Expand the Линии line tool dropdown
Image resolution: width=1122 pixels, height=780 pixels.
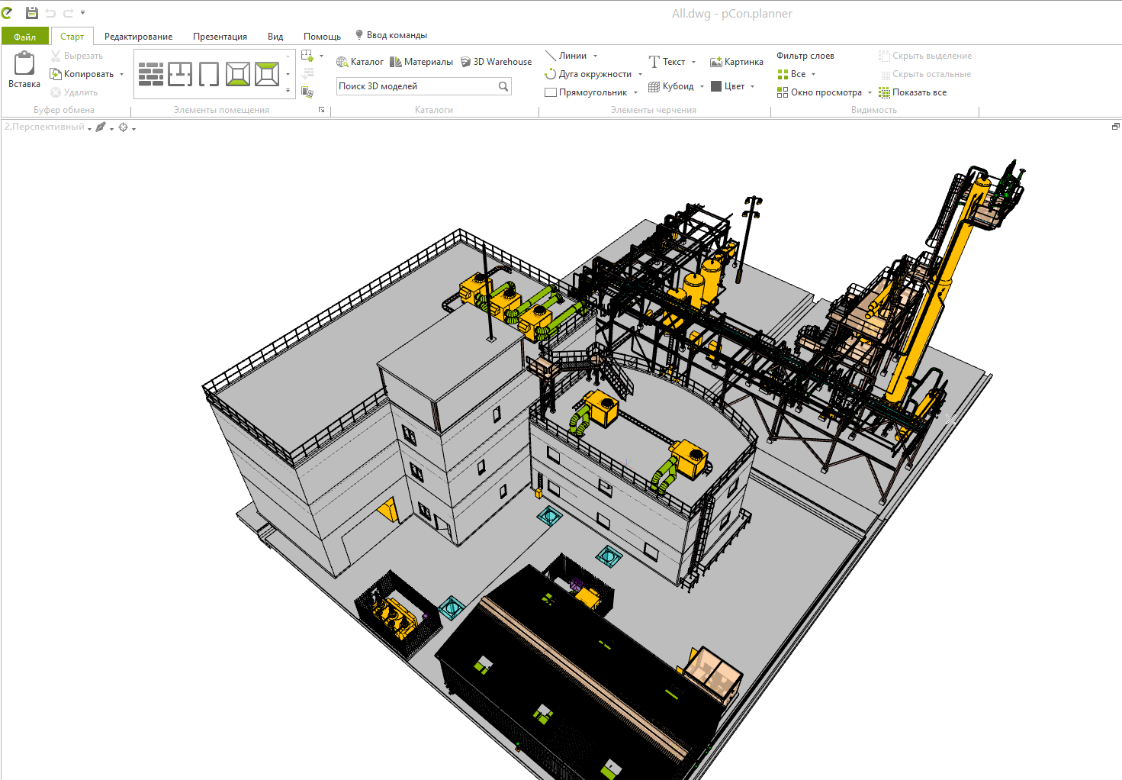pos(595,56)
